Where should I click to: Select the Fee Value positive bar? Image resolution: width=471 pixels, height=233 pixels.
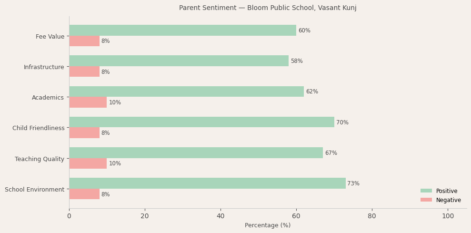point(182,30)
